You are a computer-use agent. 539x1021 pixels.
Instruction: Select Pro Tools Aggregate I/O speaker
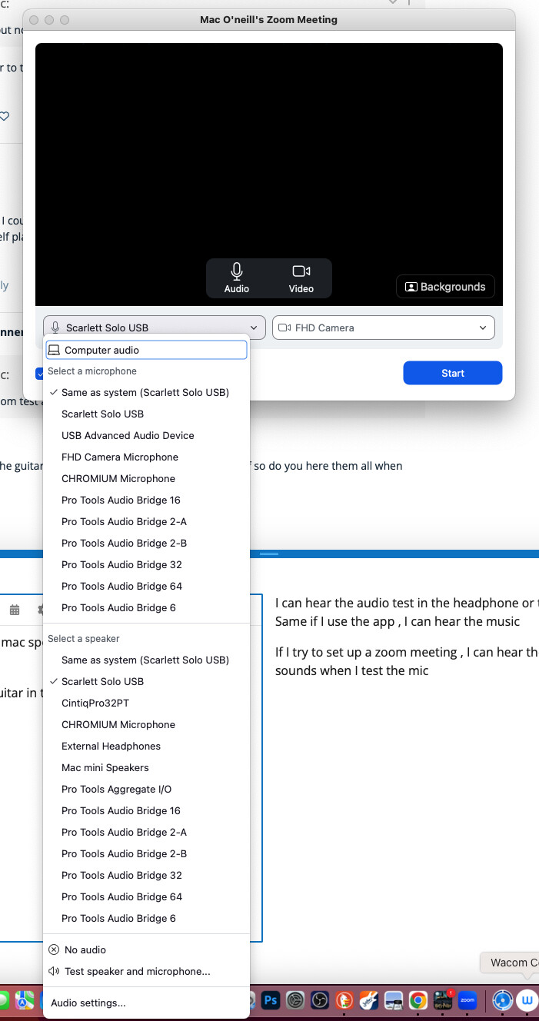tap(146, 789)
